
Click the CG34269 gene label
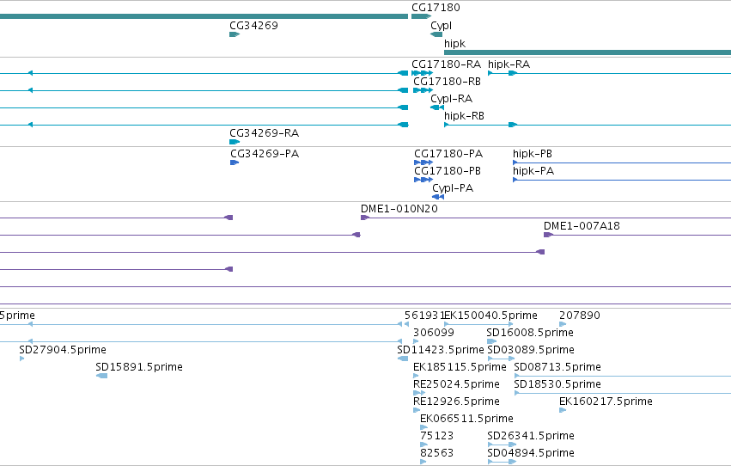point(253,25)
